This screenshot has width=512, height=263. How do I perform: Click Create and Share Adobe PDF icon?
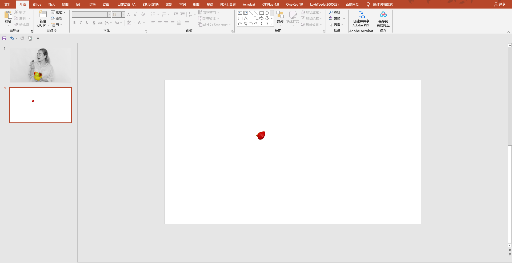[361, 15]
